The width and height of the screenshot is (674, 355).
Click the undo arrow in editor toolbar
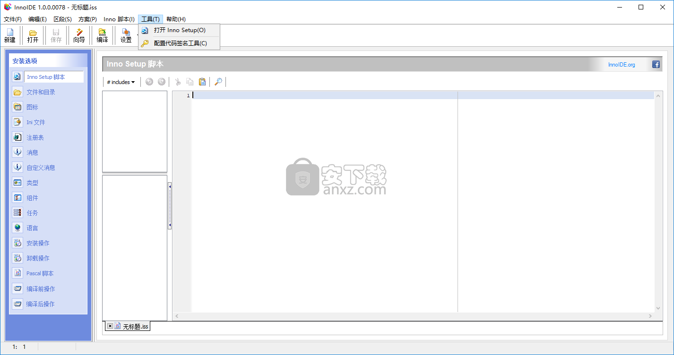(149, 82)
